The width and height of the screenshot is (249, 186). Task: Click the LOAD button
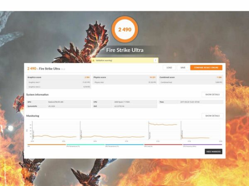click(169, 67)
